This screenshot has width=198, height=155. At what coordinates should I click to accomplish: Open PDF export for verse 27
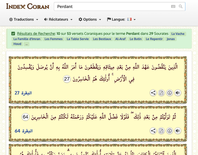[161, 93]
